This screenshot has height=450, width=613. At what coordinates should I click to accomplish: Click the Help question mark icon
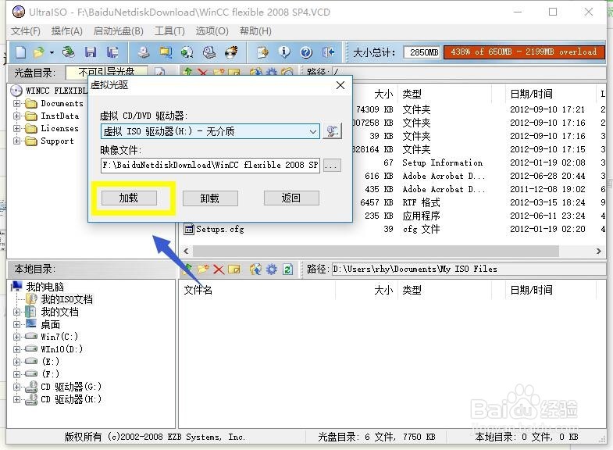coord(306,52)
